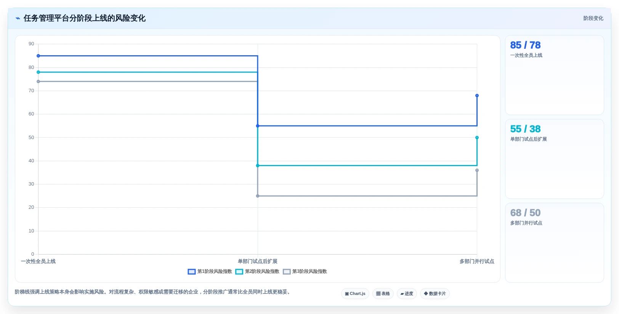This screenshot has width=619, height=314.
Task: Click the 表格 tag chip
Action: pos(383,294)
